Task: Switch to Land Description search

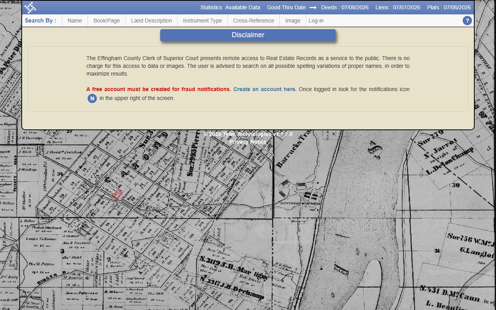Action: tap(152, 21)
